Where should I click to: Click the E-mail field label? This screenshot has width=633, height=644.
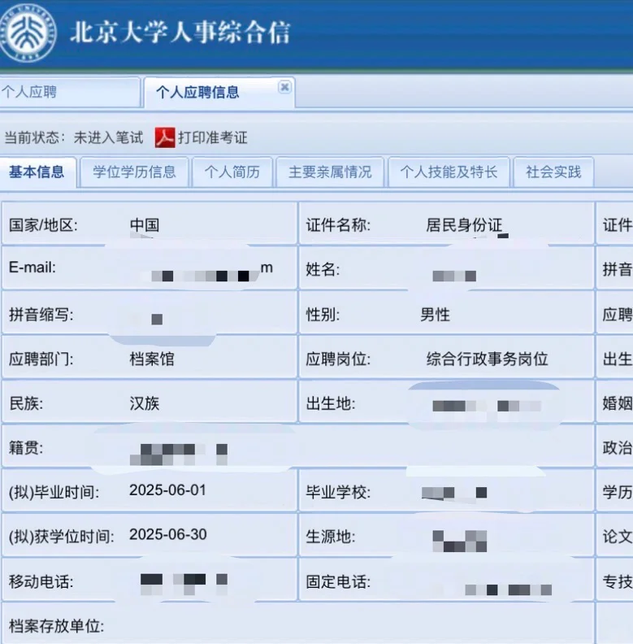33,268
